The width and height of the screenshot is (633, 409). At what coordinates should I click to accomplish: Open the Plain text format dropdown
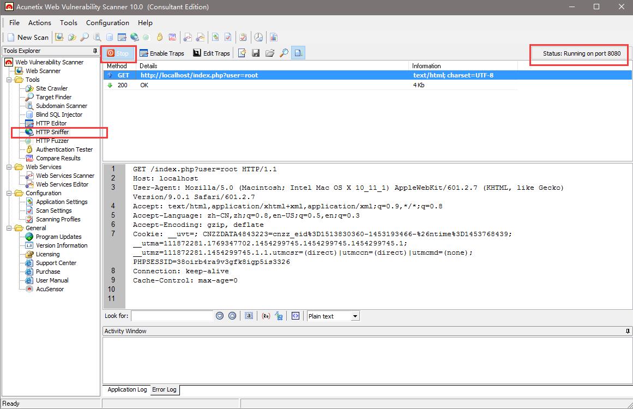click(x=355, y=316)
